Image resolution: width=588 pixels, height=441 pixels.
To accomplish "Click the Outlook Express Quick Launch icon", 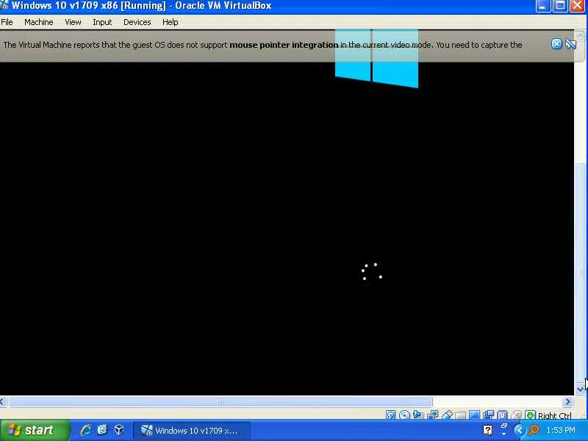I will pos(102,430).
